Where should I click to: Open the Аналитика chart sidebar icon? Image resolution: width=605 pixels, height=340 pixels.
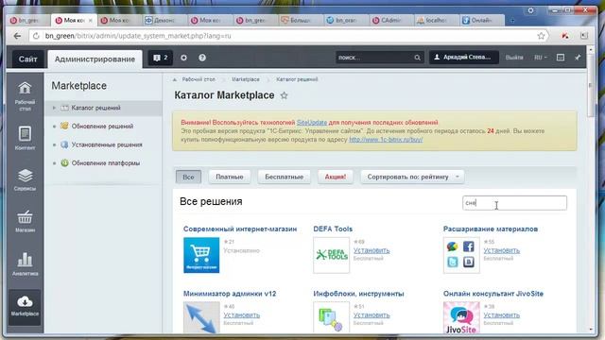25,264
